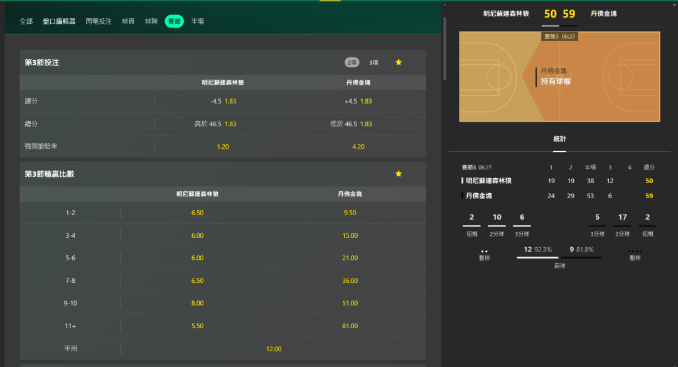Screen dimensions: 678x367
Task: Open the 球員 tab
Action: (x=128, y=21)
